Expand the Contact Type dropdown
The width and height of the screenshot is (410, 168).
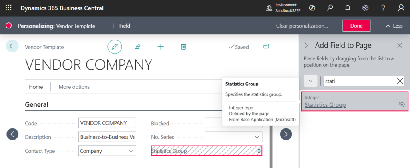pos(131,151)
